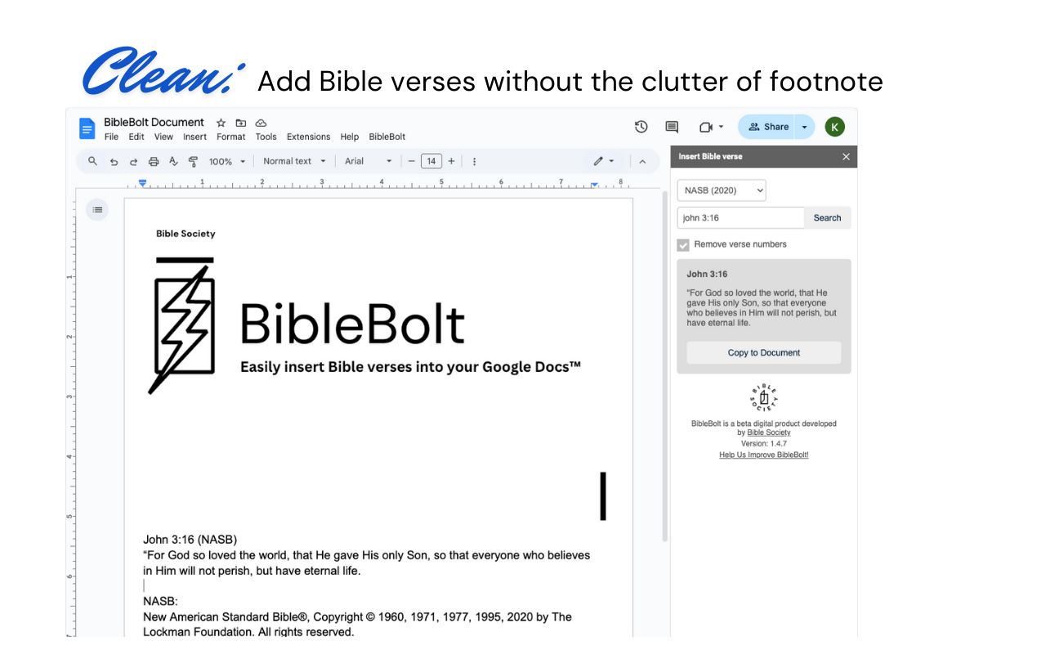Open the Insert menu
1046x654 pixels.
(x=194, y=137)
